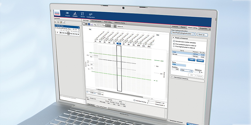
Task: Collapse the Peaks of Interest section
Action: click(x=173, y=37)
